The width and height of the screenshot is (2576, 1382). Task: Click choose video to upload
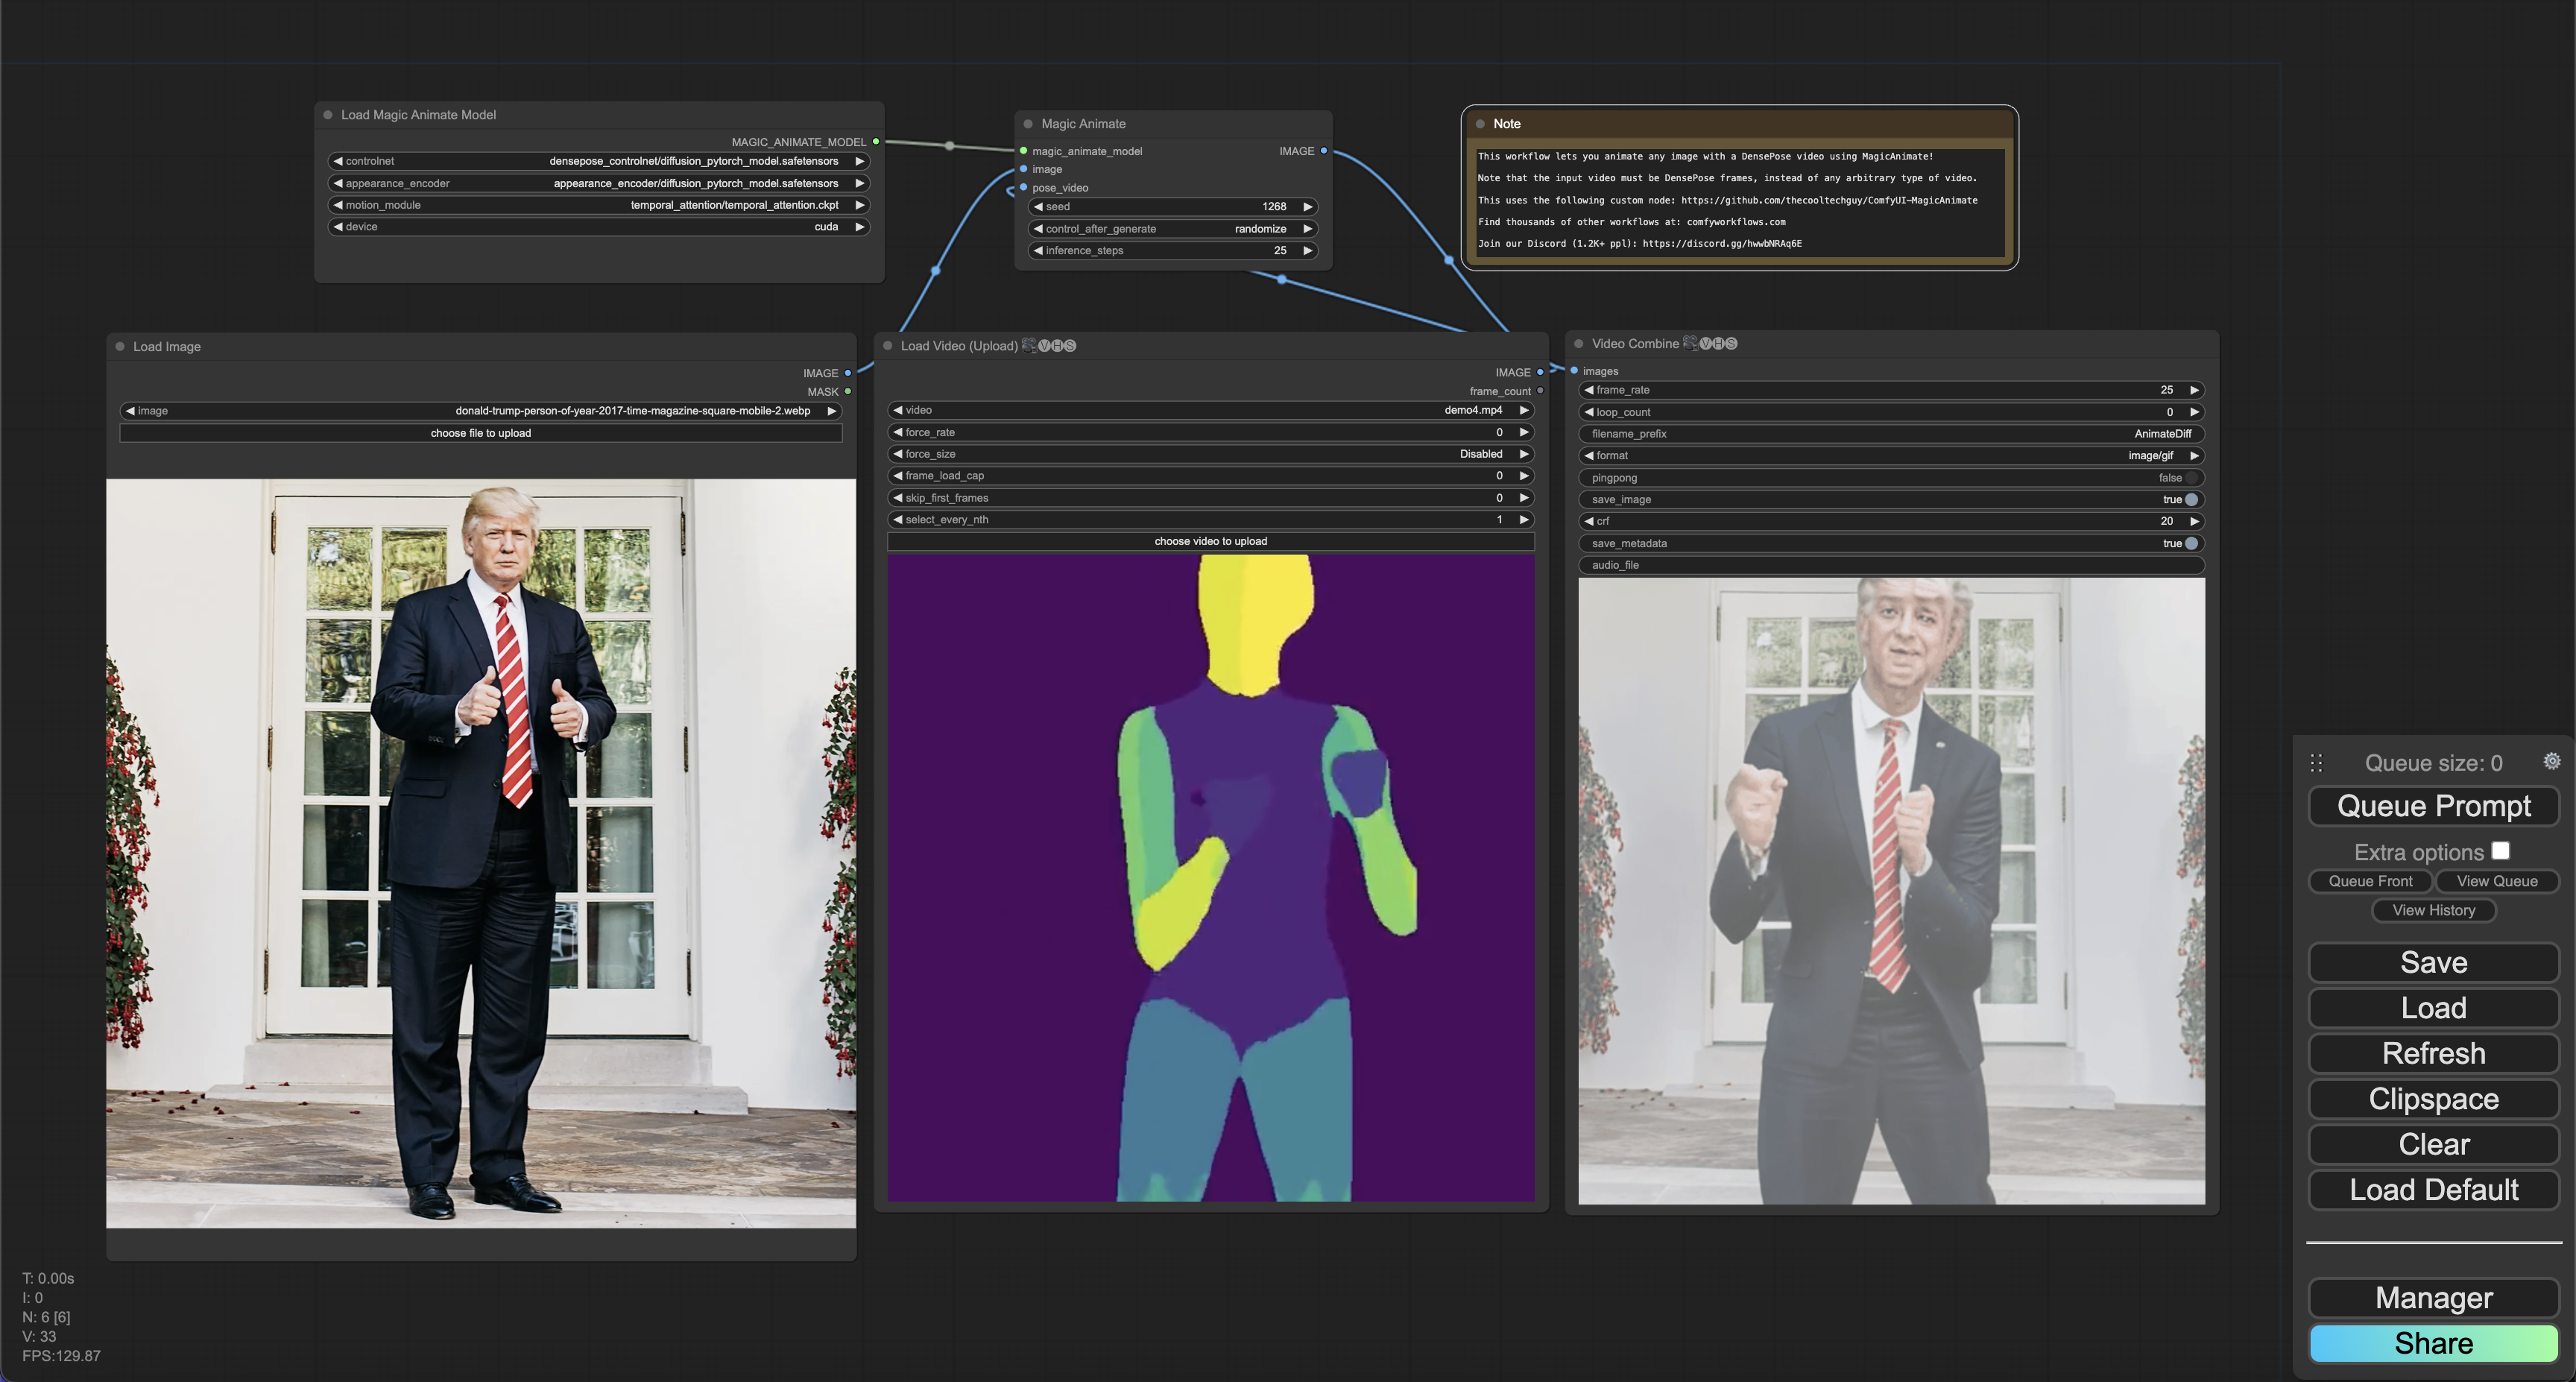pos(1211,541)
